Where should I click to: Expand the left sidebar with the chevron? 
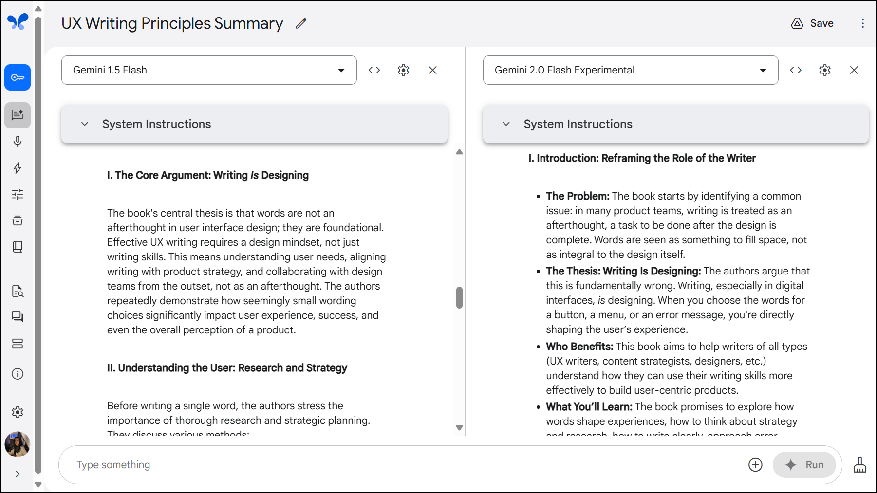click(x=18, y=474)
